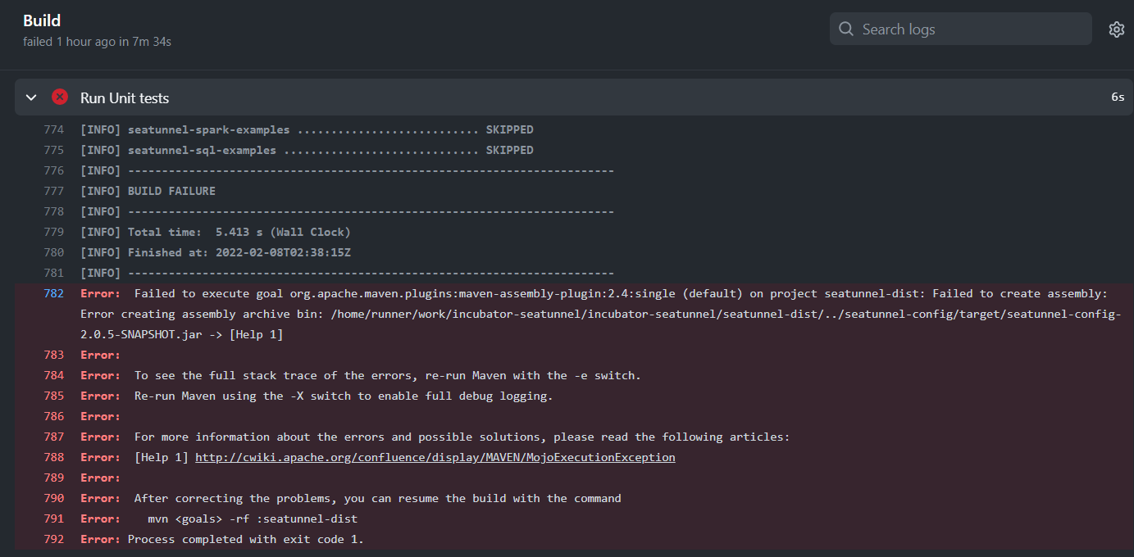Click log line number 788
The image size is (1134, 557).
point(54,457)
